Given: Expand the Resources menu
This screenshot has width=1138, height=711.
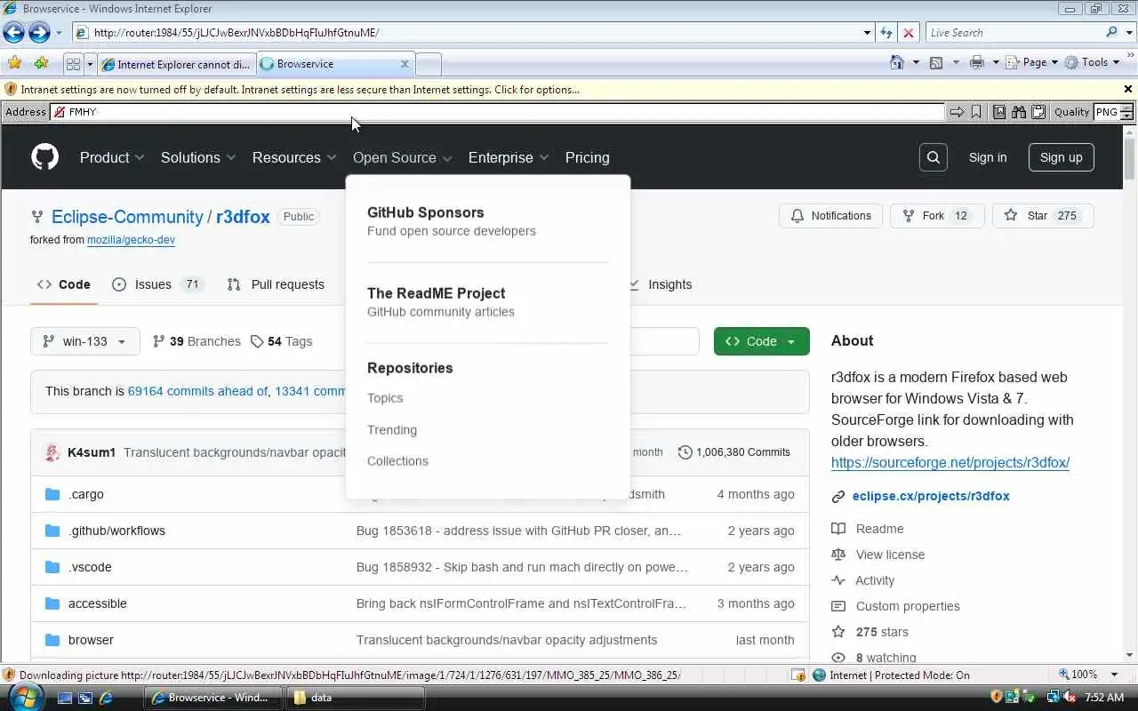Looking at the screenshot, I should (x=294, y=157).
